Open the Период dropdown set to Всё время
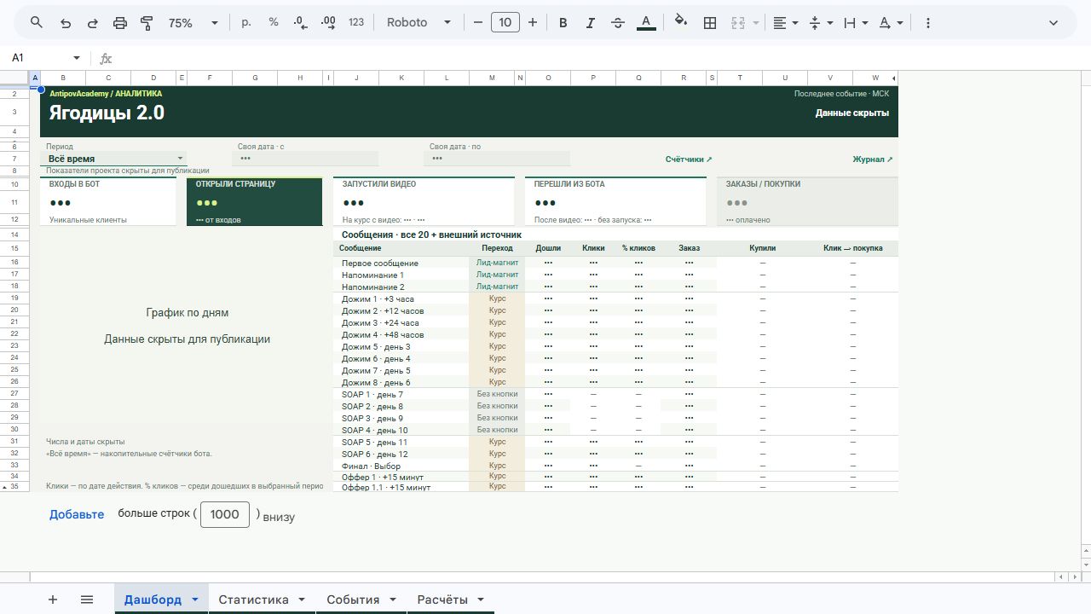The height and width of the screenshot is (614, 1091). click(x=113, y=159)
